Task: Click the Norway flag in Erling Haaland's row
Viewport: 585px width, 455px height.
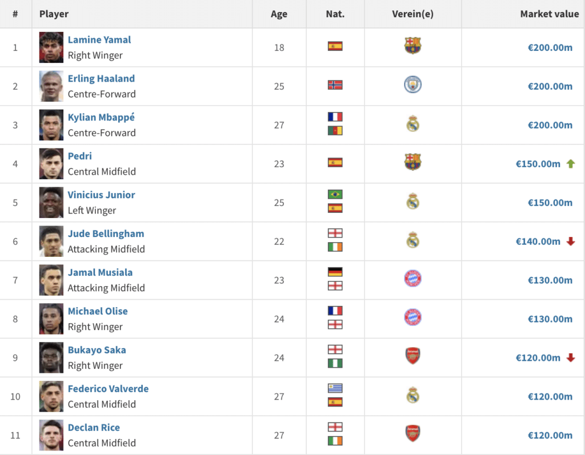Action: 335,85
